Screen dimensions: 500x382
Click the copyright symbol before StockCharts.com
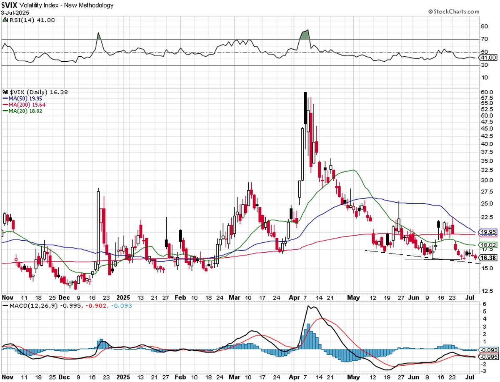tap(430, 11)
